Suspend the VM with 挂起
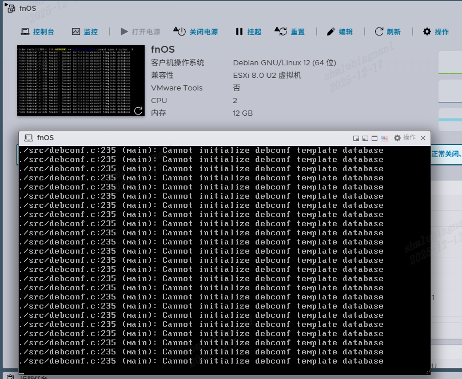 click(248, 31)
